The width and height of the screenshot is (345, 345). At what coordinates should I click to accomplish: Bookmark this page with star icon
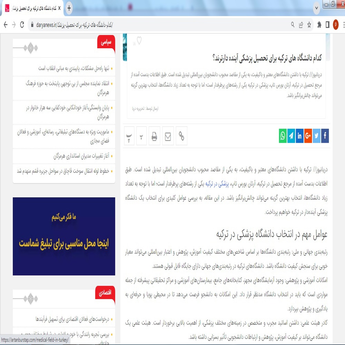(309, 25)
